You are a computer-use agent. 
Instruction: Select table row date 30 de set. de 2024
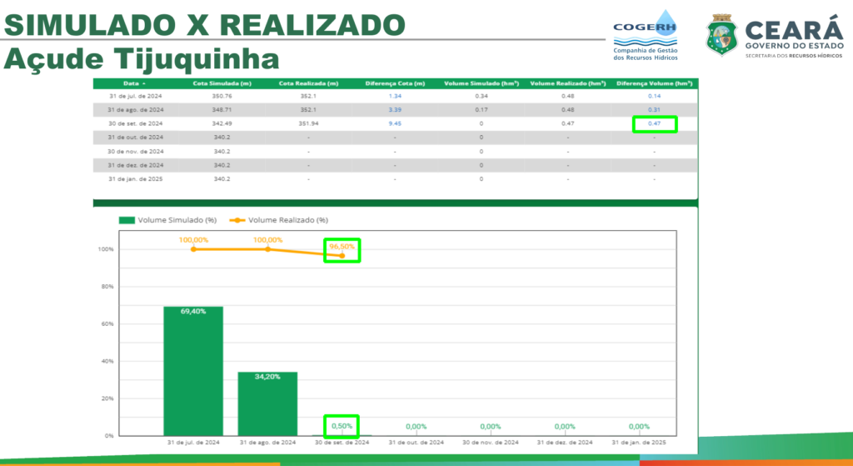click(x=136, y=123)
